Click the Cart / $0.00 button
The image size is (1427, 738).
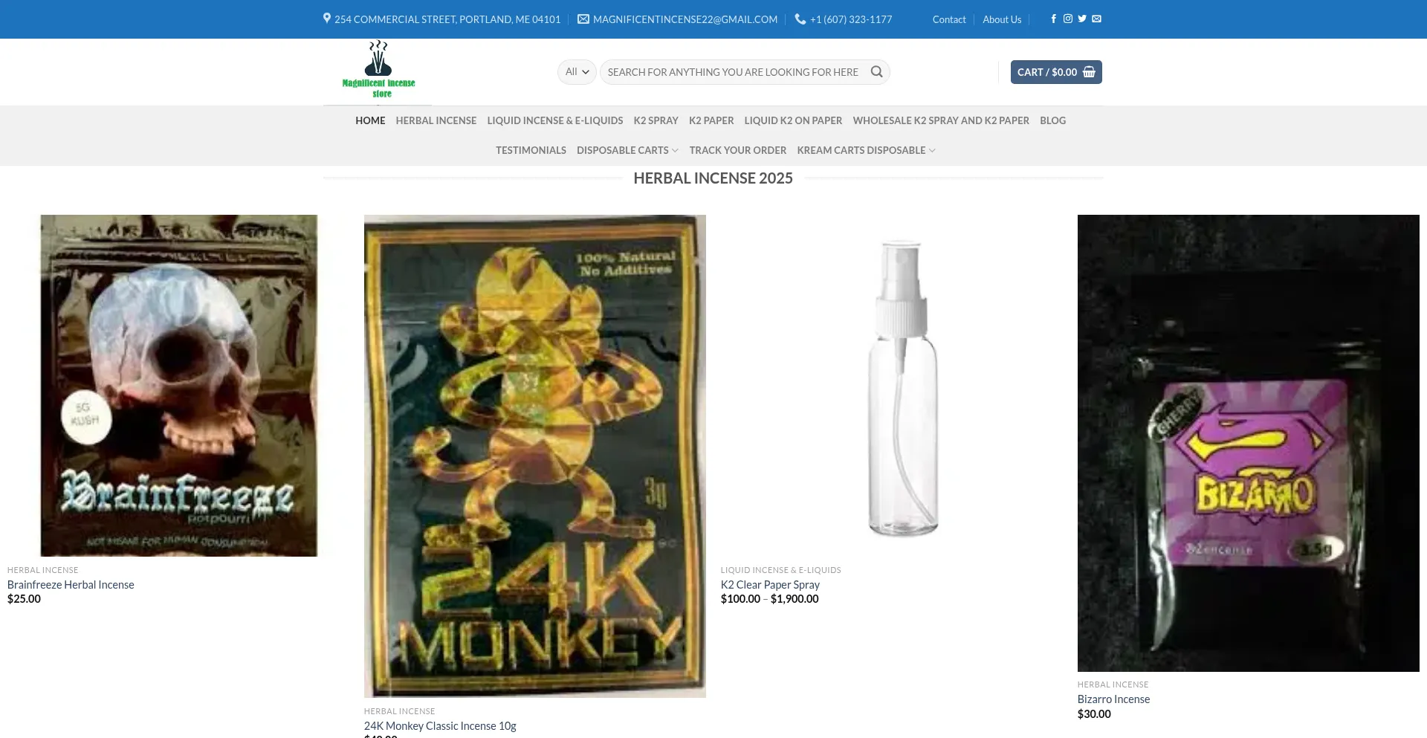click(1056, 72)
